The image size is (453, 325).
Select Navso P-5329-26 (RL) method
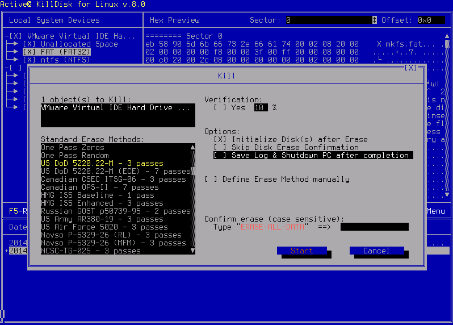tap(116, 235)
